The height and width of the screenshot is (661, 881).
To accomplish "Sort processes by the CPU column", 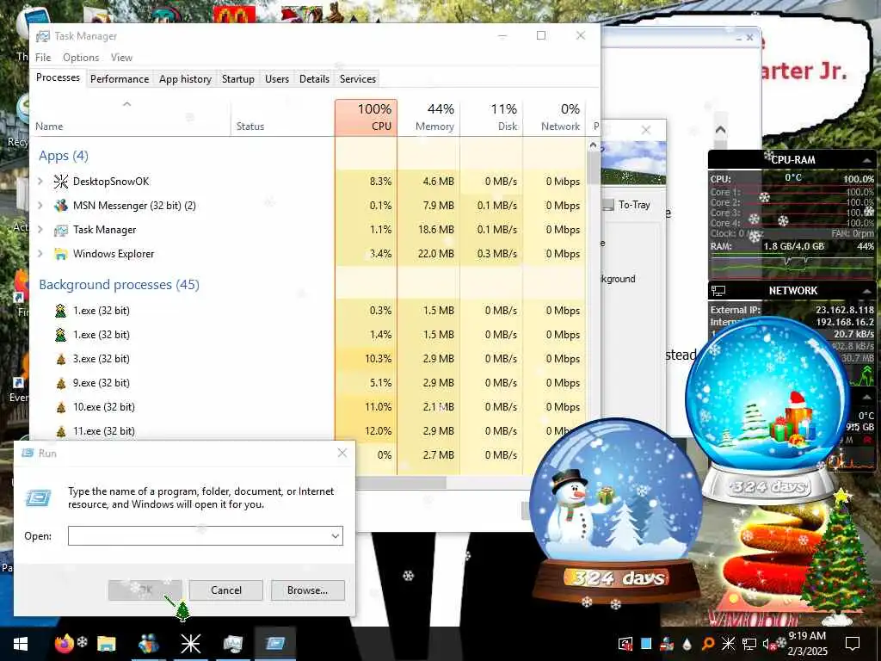I will point(366,118).
